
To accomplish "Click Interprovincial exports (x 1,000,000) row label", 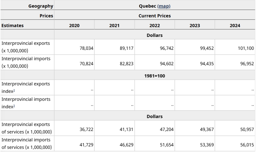I will click(x=26, y=47).
